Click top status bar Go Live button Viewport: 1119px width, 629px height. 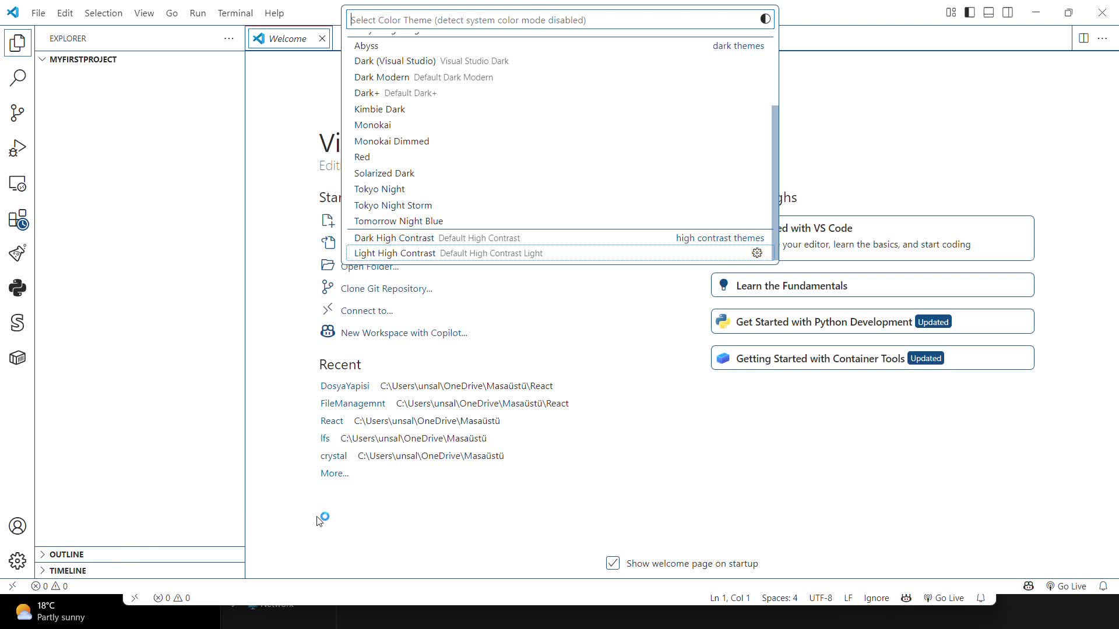[x=1066, y=586]
